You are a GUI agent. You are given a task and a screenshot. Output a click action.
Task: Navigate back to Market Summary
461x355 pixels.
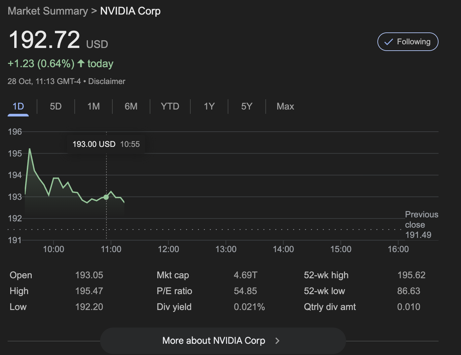tap(47, 11)
